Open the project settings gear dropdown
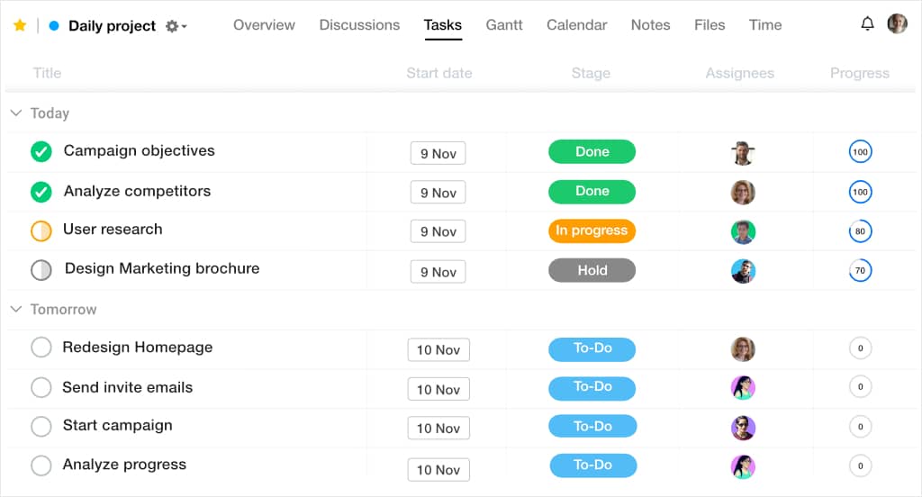This screenshot has width=922, height=497. coord(175,26)
